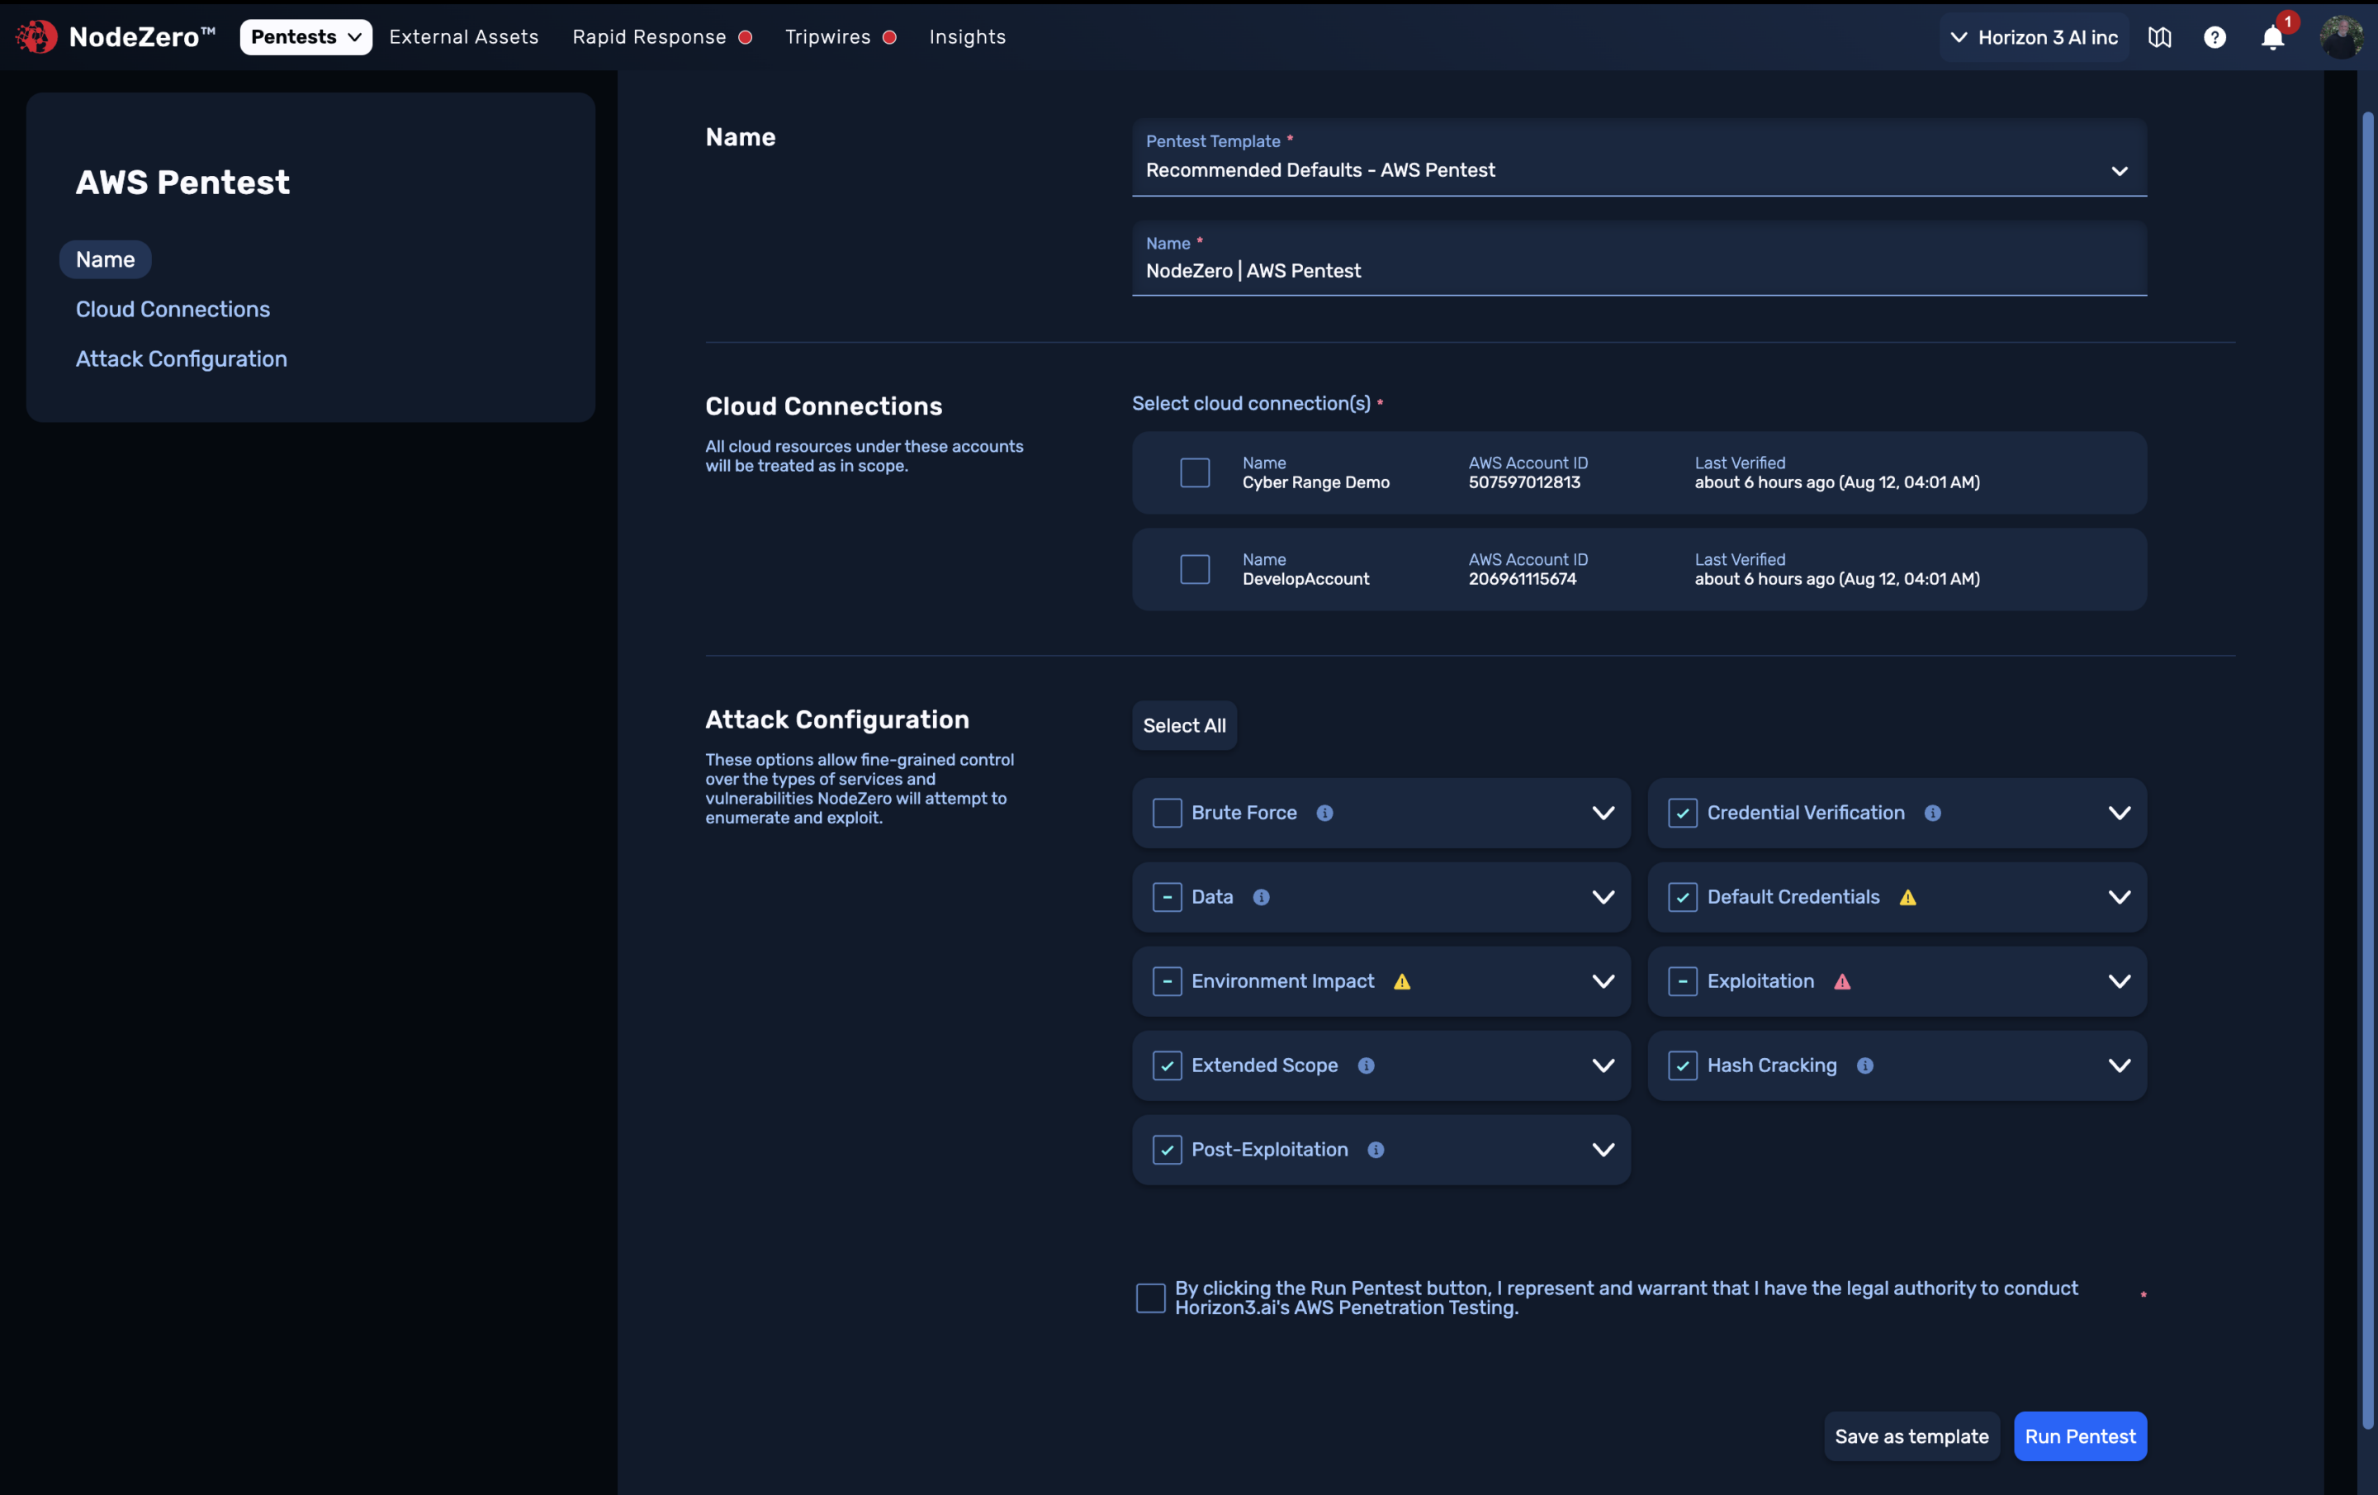Toggle the Environment Impact checkbox
The height and width of the screenshot is (1495, 2378).
point(1168,981)
